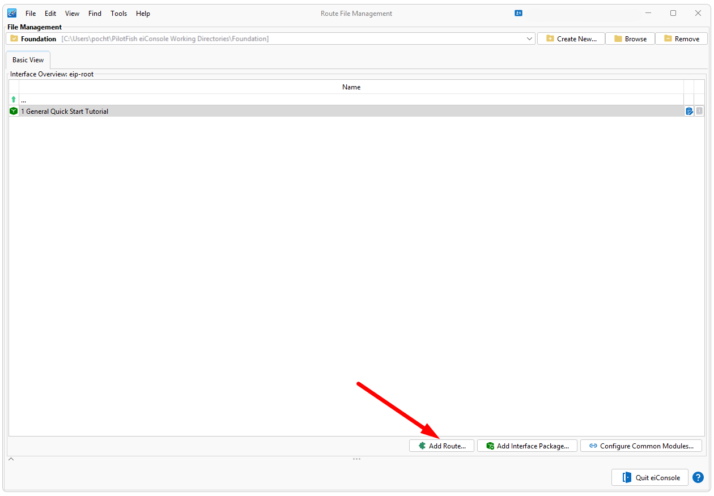This screenshot has height=496, width=714.
Task: Click the green package icon of the tutorial row
Action: point(14,111)
